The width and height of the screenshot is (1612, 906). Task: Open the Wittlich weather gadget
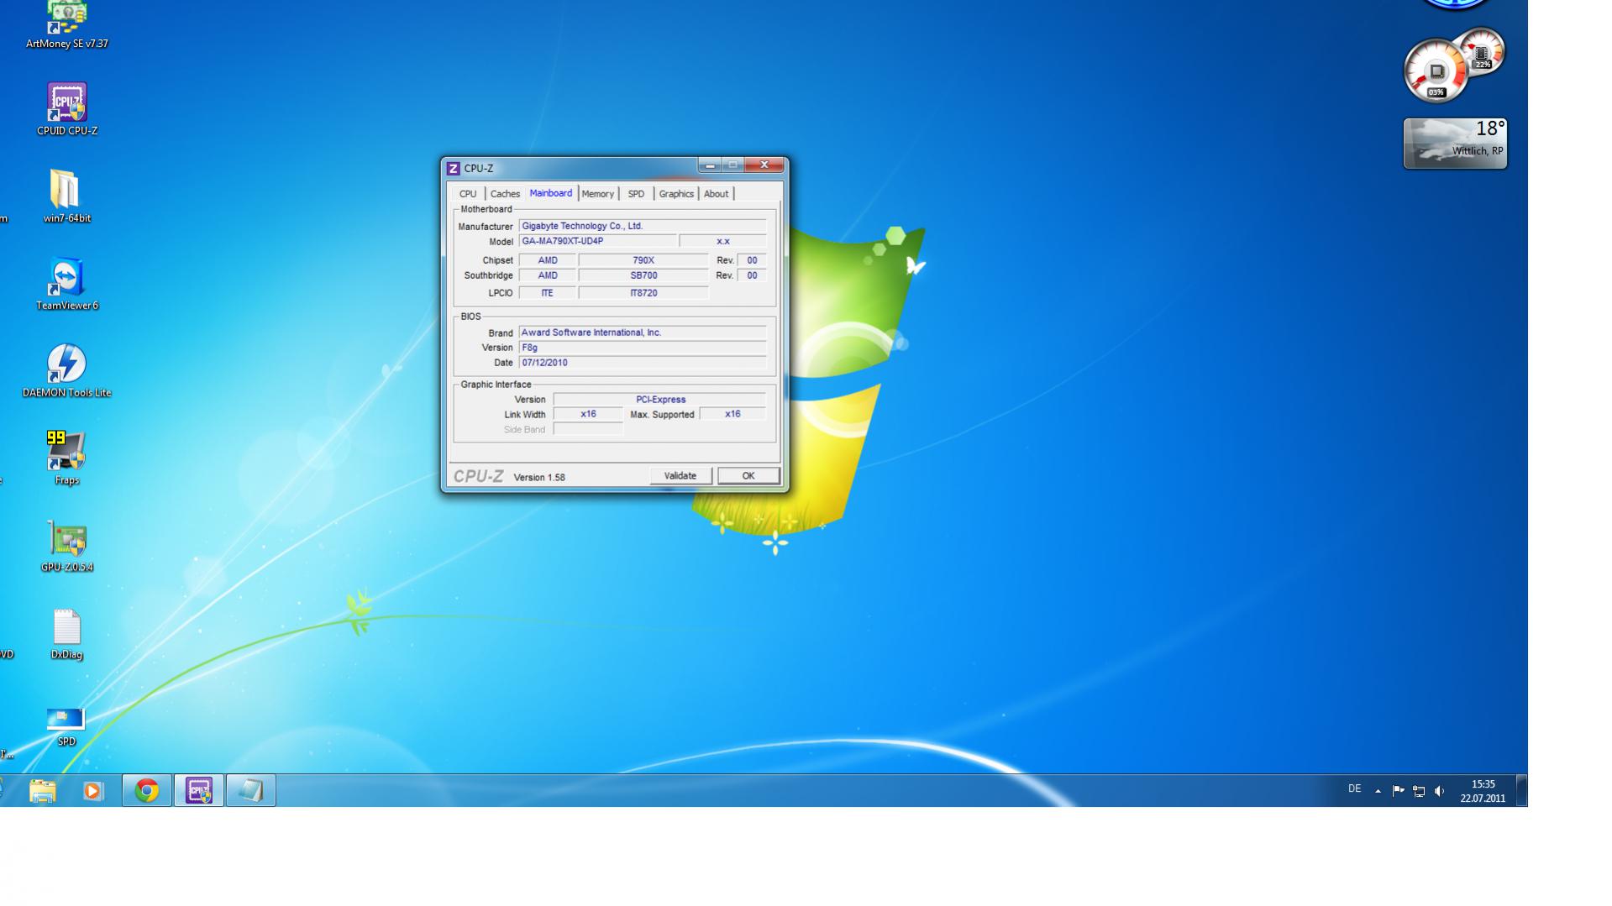tap(1455, 144)
